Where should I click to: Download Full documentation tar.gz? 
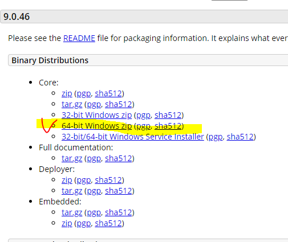72,158
